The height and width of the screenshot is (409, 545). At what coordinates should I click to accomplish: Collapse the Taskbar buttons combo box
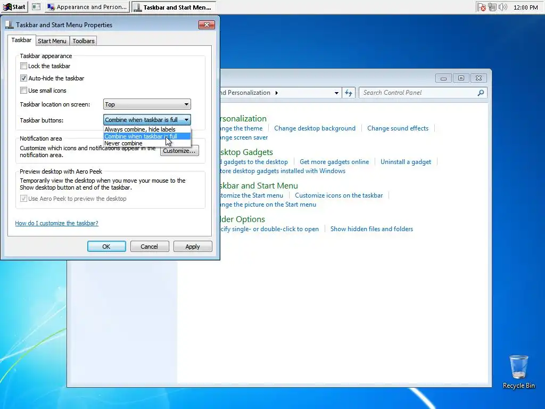point(147,120)
